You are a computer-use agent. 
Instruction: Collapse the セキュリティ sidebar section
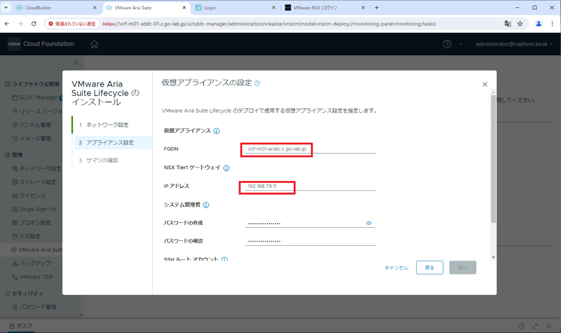click(24, 293)
